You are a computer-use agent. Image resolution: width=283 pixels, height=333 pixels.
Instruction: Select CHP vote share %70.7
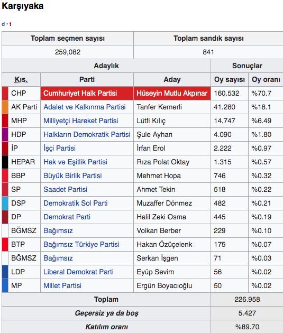[x=261, y=93]
